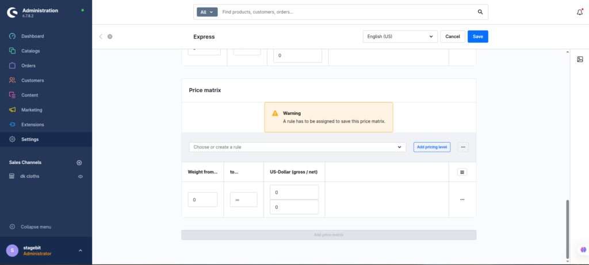Click the Extensions plug icon
This screenshot has width=589, height=265.
[12, 124]
